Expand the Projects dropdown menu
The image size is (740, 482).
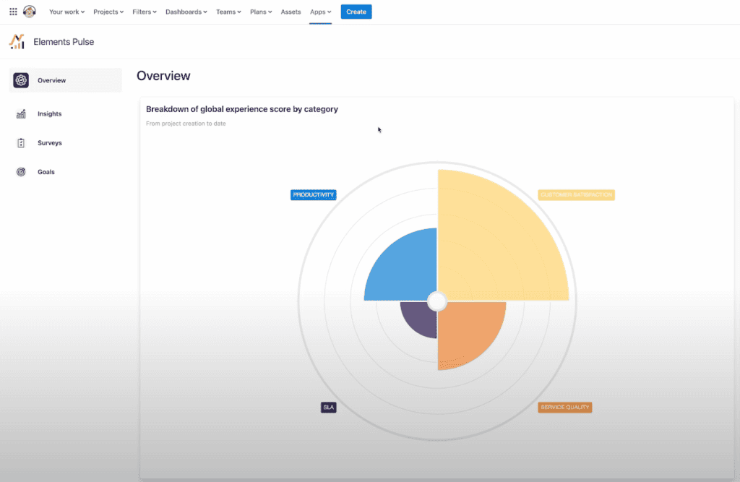pos(108,12)
